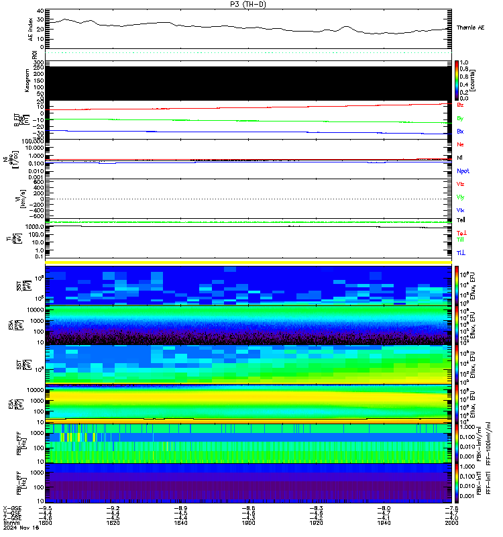Click the red Viz legend label
The image size is (503, 537).
[x=460, y=184]
